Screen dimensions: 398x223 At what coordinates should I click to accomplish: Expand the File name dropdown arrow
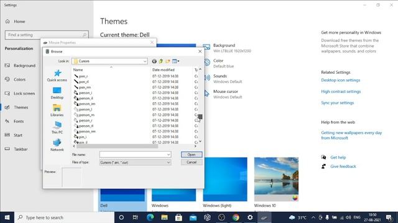(169, 154)
